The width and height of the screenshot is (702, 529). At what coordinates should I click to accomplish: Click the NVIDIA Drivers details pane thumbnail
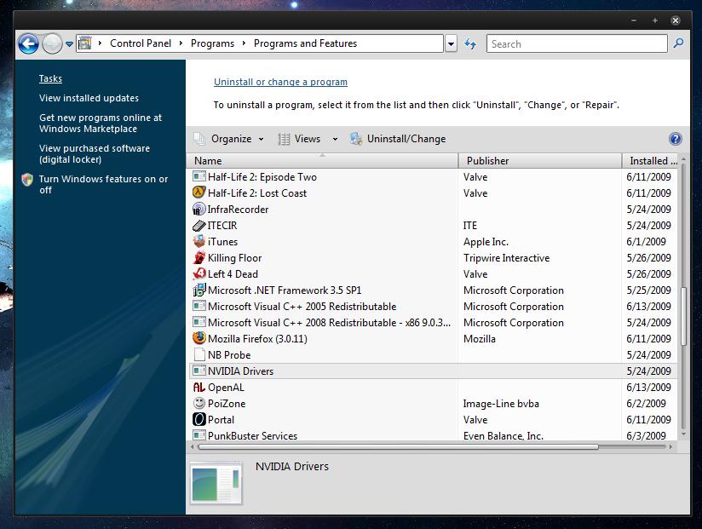coord(216,484)
